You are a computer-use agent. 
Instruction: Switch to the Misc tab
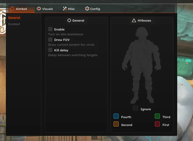[69, 9]
